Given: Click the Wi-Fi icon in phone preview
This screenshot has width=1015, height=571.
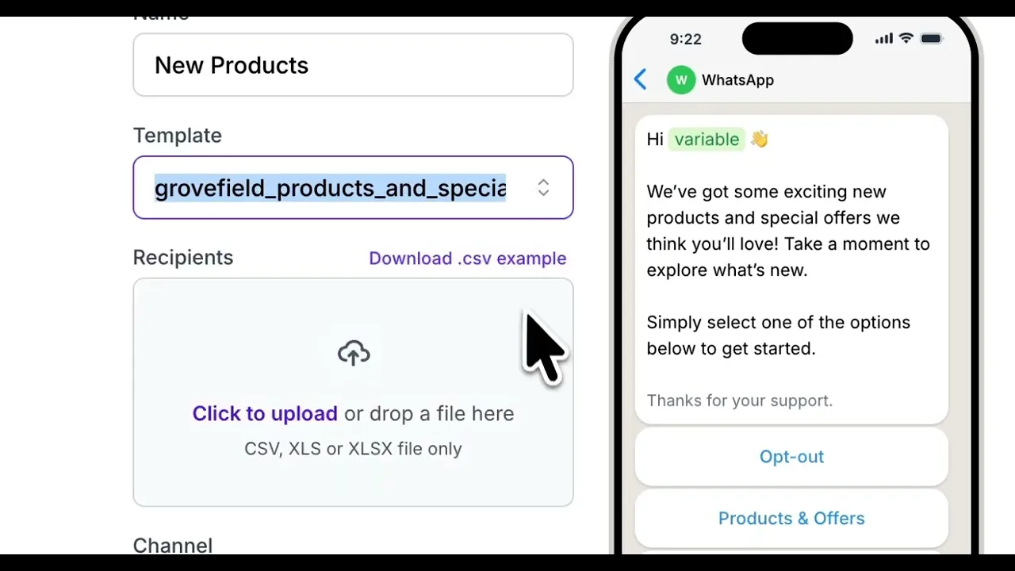Looking at the screenshot, I should (x=906, y=39).
